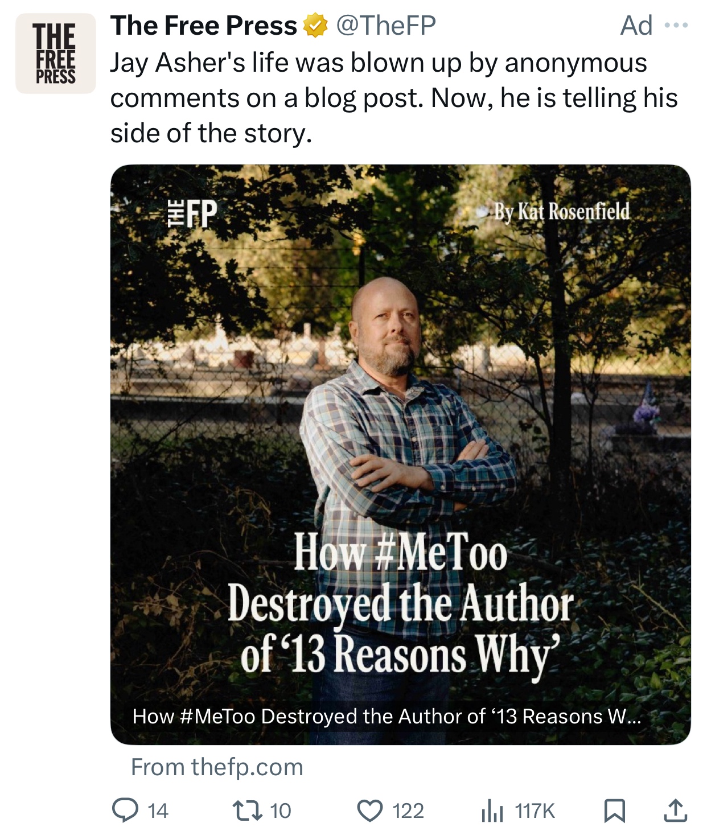Bookmark this post
This screenshot has width=707, height=827.
[614, 810]
